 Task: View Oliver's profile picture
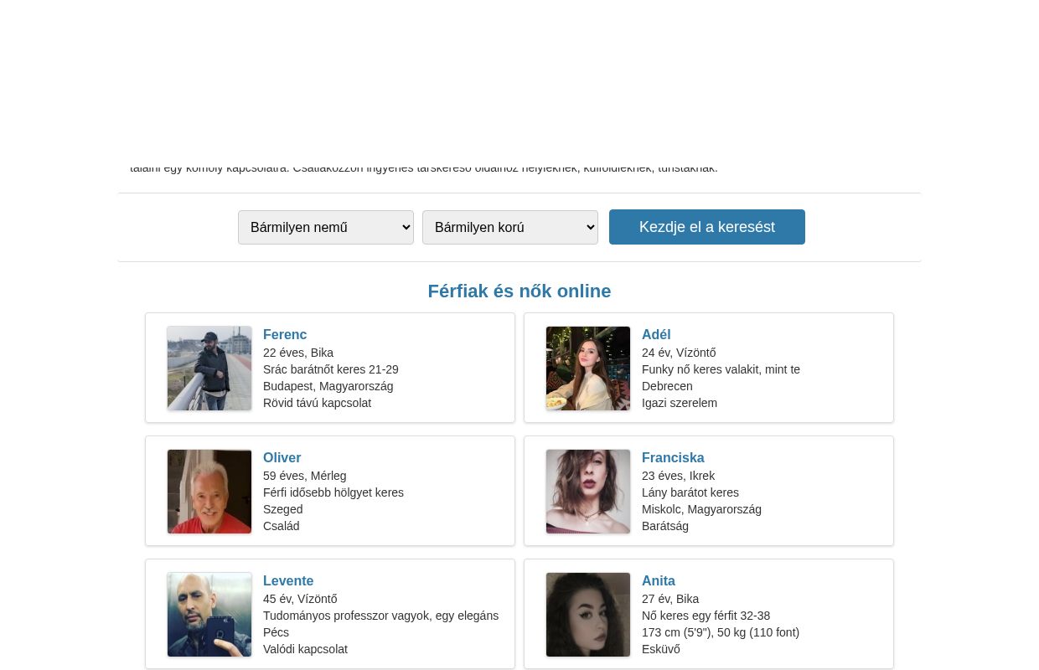tap(209, 492)
